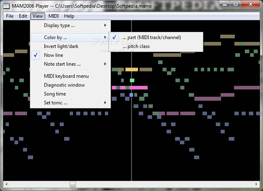Select color by pitch class

pyautogui.click(x=156, y=46)
